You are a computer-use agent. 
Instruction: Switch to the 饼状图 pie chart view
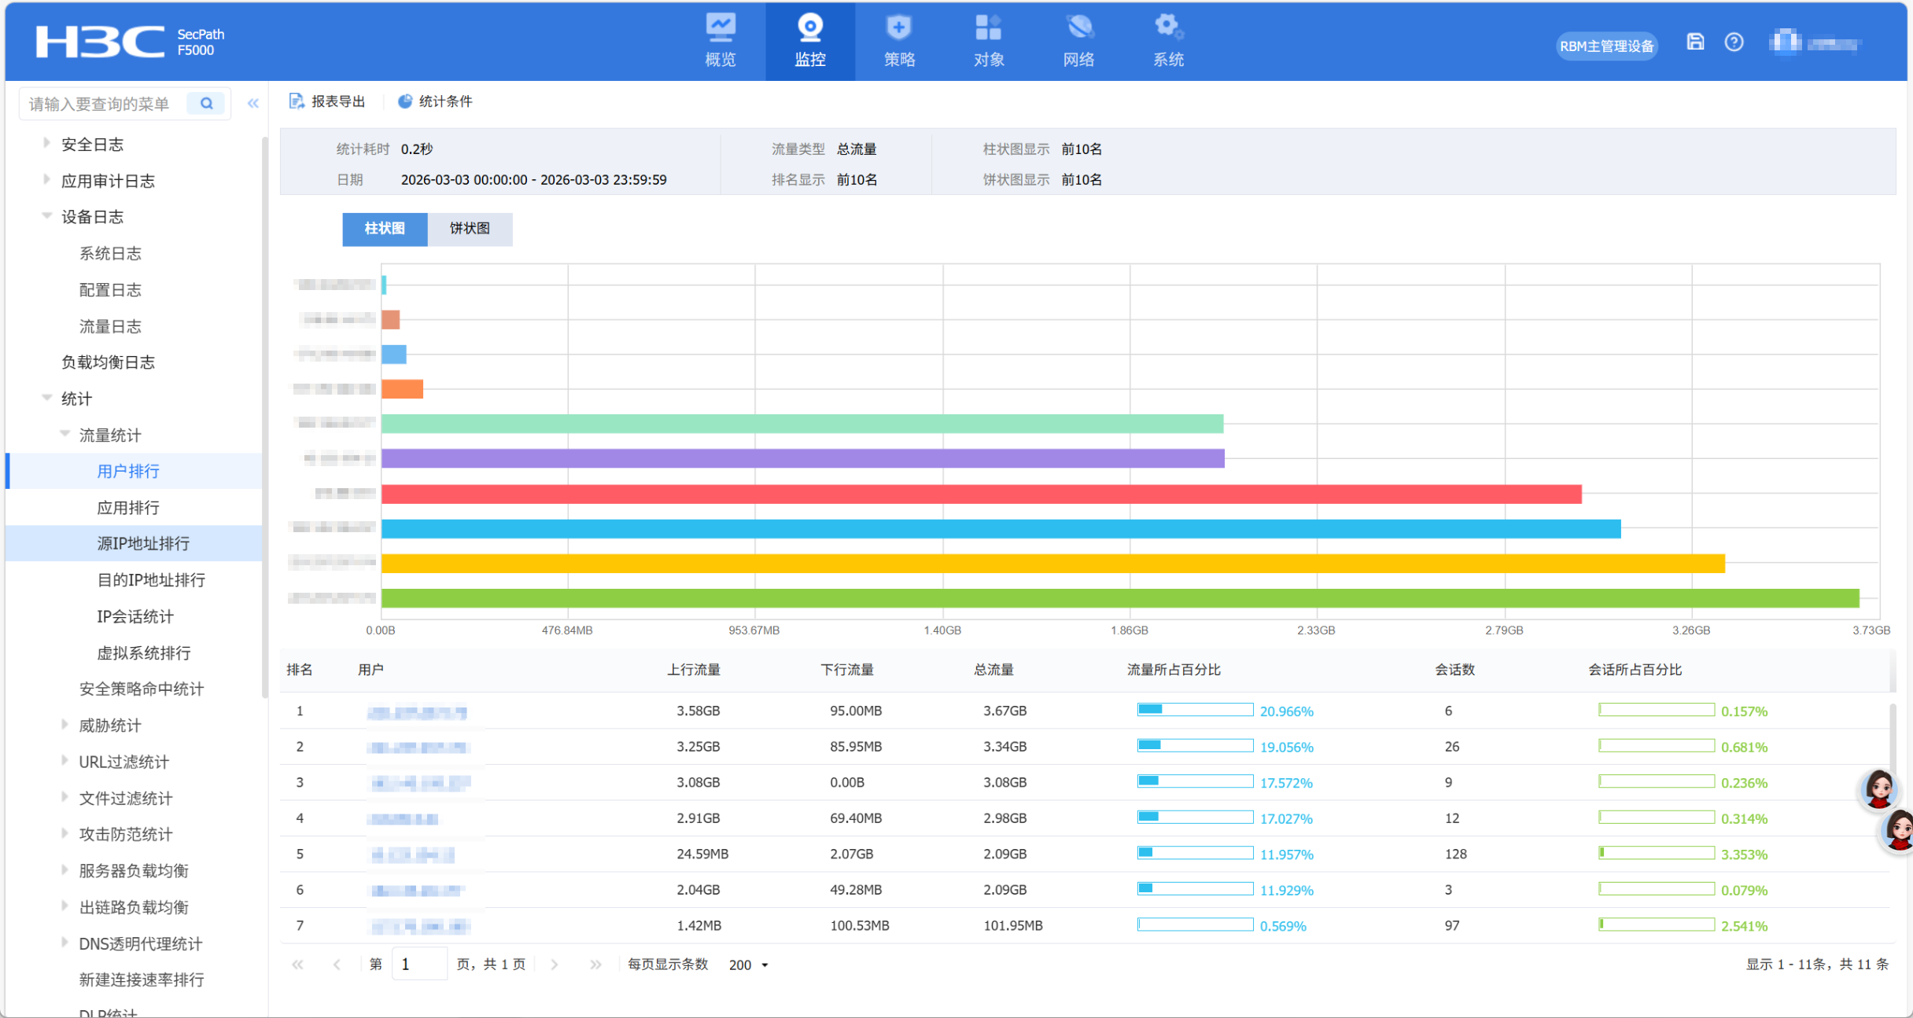pos(470,229)
